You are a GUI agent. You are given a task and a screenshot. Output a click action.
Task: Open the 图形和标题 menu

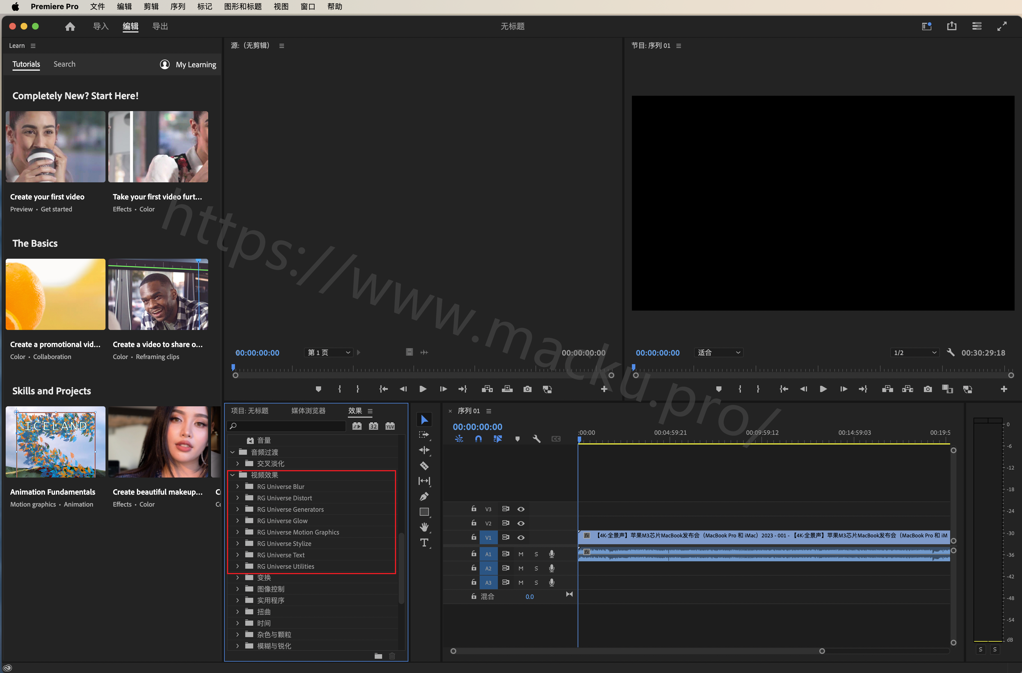243,7
